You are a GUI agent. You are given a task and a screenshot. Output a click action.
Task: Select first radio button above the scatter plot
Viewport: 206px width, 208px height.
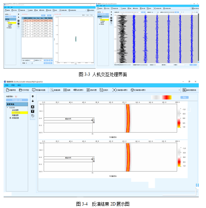click(x=83, y=15)
